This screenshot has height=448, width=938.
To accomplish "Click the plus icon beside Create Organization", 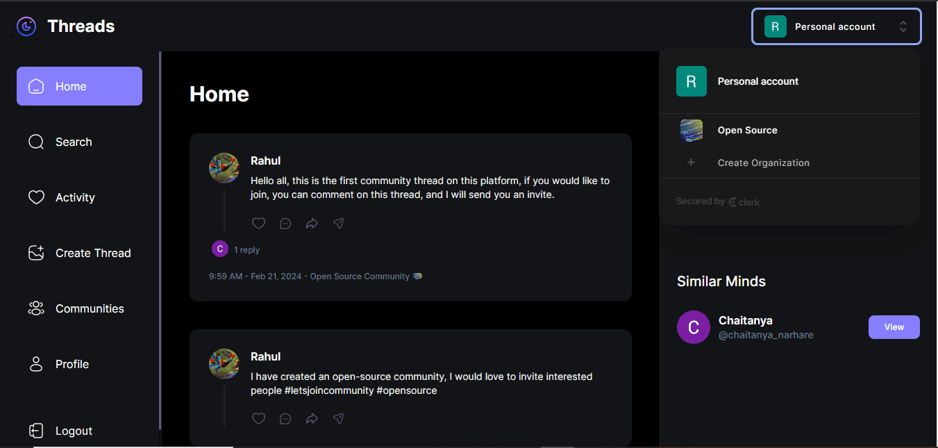I will pyautogui.click(x=691, y=163).
